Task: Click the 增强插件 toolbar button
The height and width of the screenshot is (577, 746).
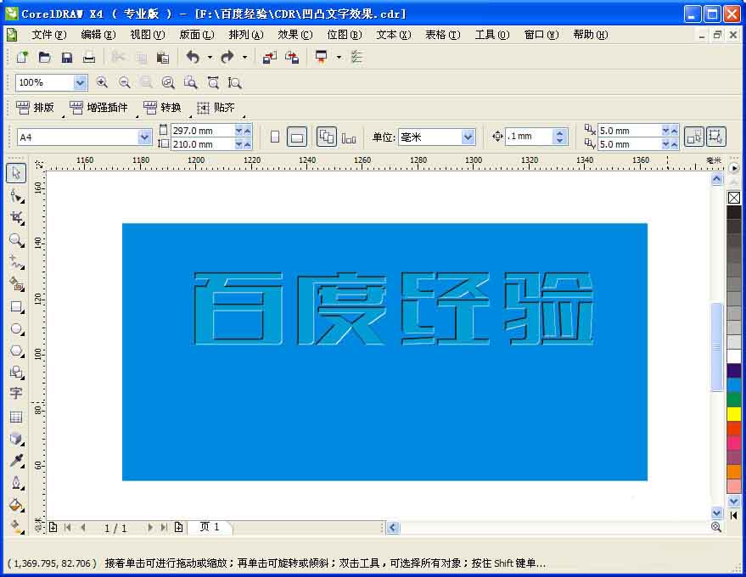Action: 99,108
